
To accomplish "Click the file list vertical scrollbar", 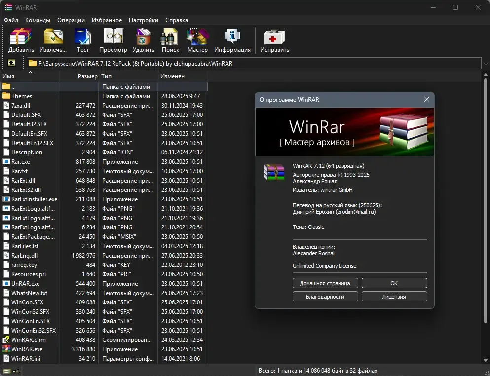I will tap(486, 200).
